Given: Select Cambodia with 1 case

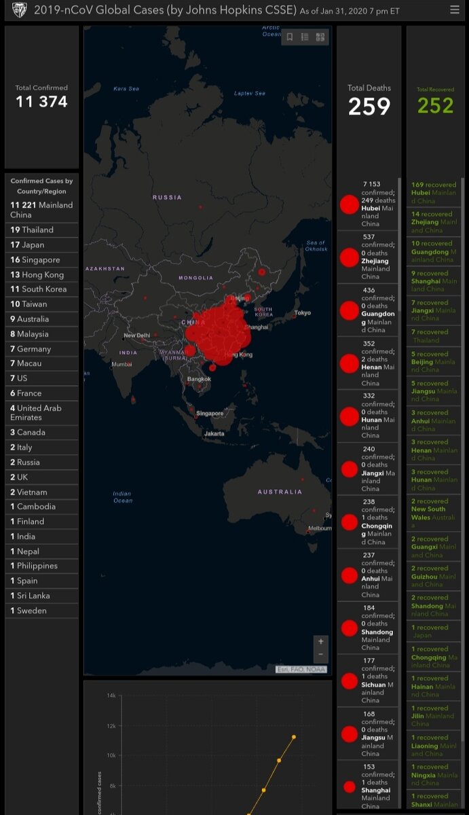Looking at the screenshot, I should 41,506.
